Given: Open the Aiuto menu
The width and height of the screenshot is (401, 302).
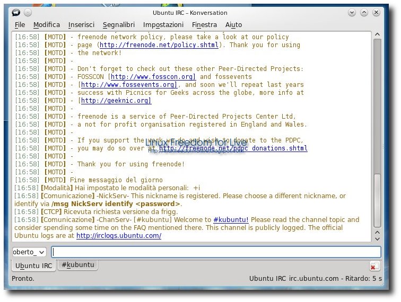Looking at the screenshot, I should click(x=233, y=25).
